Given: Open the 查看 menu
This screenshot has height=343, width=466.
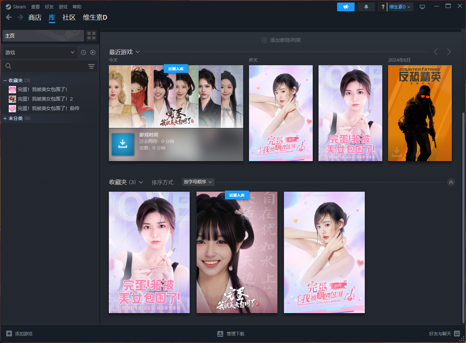Looking at the screenshot, I should click(35, 7).
